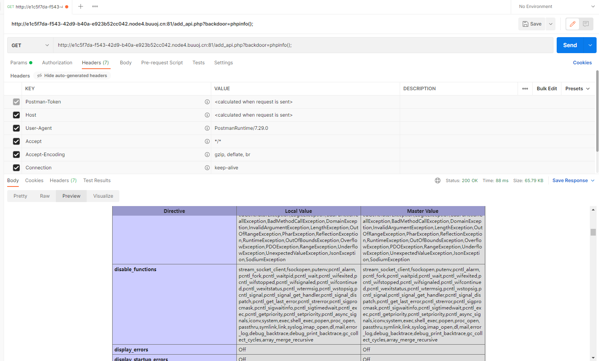
Task: Open the response Cookies tab
Action: pos(34,180)
